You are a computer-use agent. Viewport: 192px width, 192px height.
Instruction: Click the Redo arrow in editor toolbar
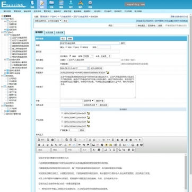click(x=84, y=140)
